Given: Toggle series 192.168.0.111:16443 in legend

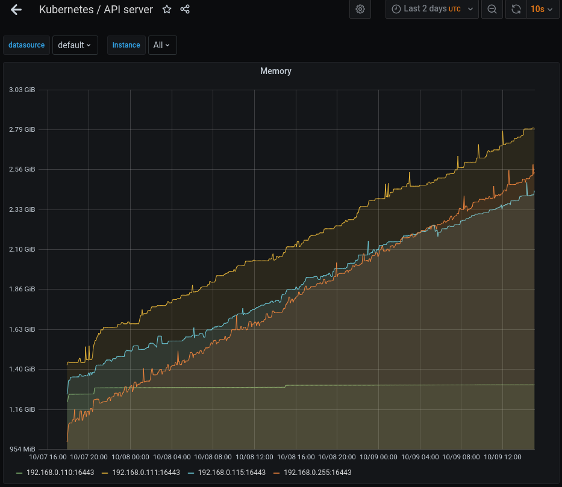Looking at the screenshot, I should coord(146,473).
